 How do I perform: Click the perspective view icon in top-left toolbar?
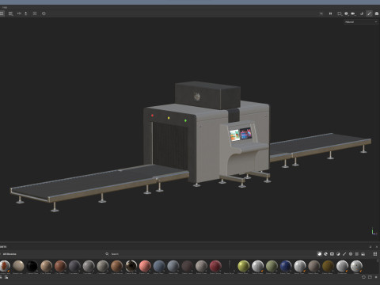35,13
